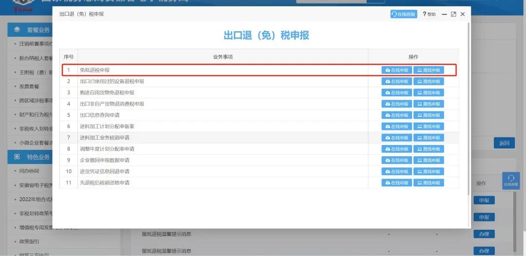526x256 pixels.
Task: Select row text 出口非自产货物退消费税申报
Action: tap(112, 104)
